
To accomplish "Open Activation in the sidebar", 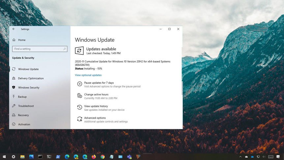I will pos(24,124).
